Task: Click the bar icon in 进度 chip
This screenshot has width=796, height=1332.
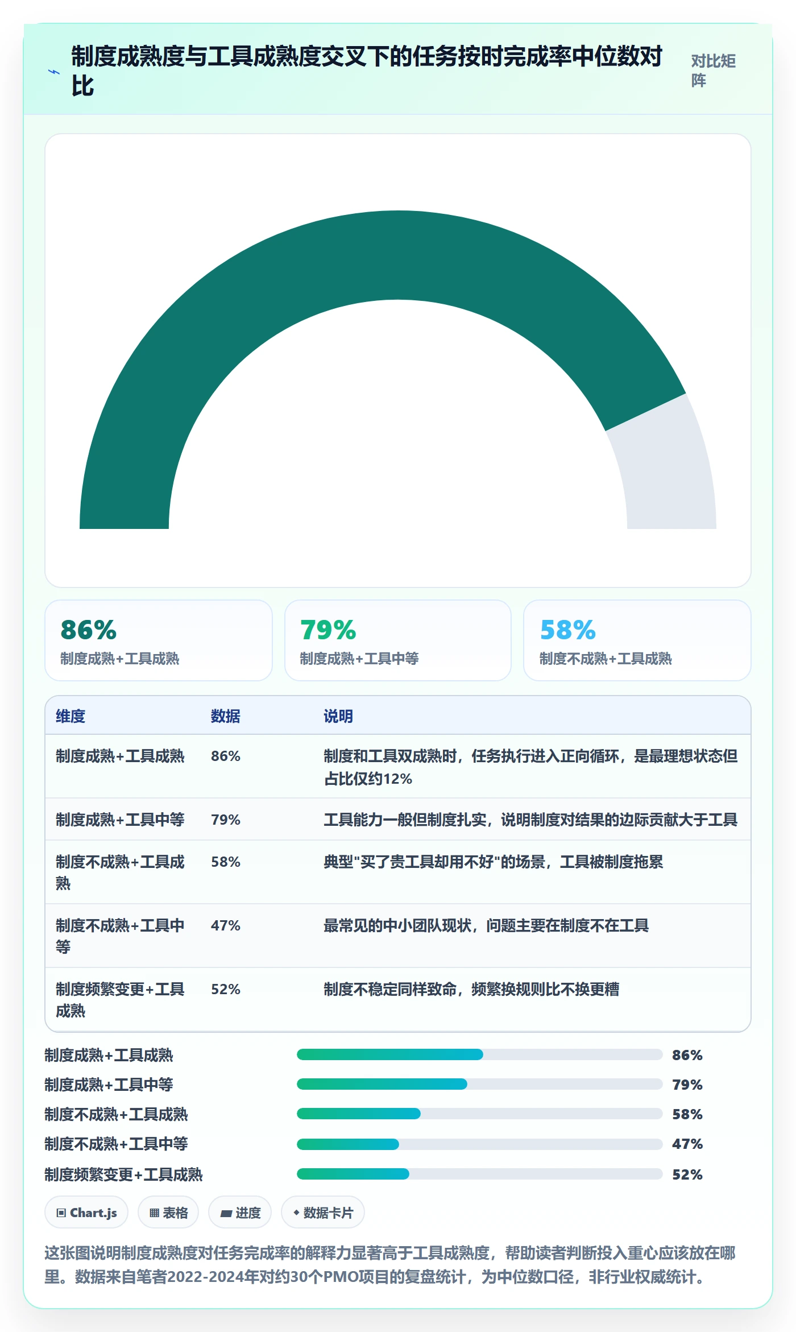Action: click(x=226, y=1213)
